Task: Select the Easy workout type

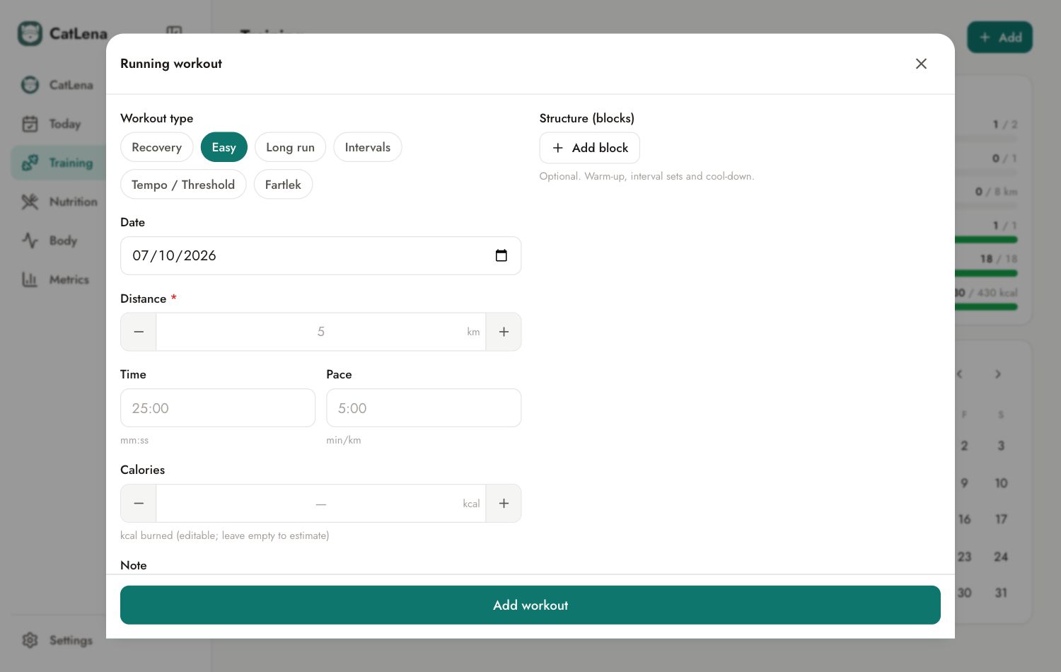Action: [224, 147]
